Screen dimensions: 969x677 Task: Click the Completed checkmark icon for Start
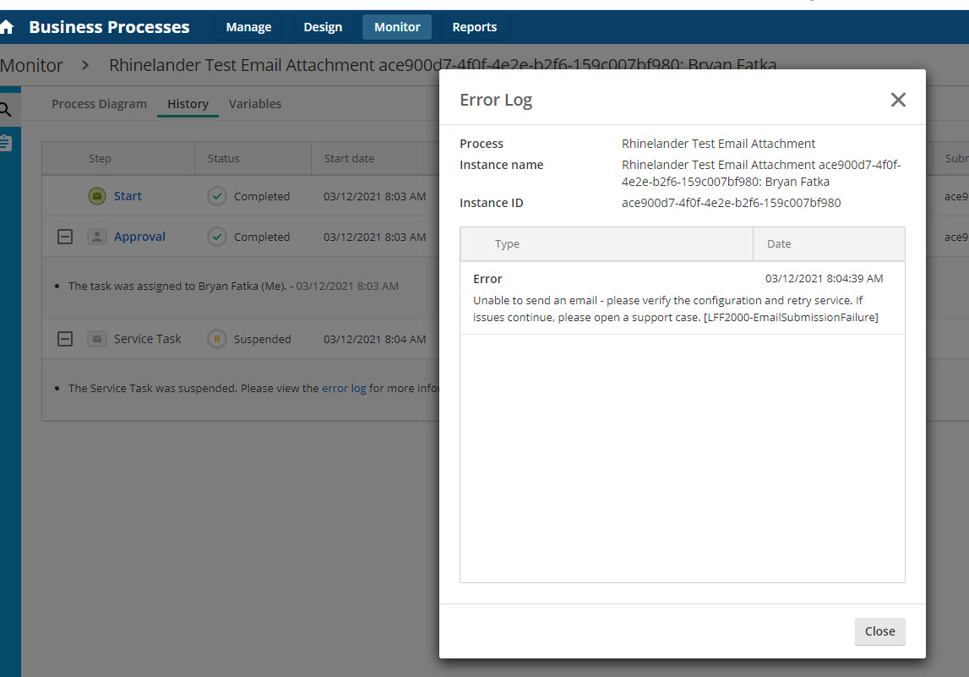[217, 196]
